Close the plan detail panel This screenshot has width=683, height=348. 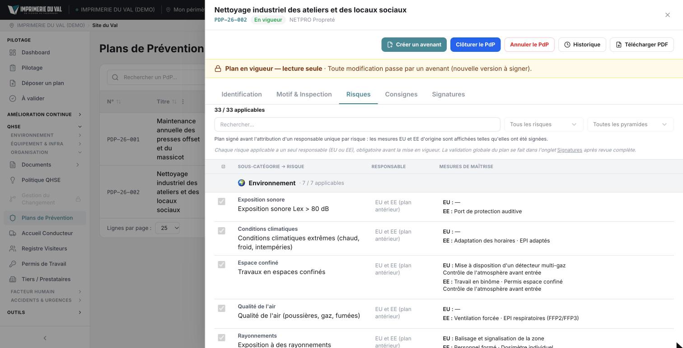click(667, 15)
